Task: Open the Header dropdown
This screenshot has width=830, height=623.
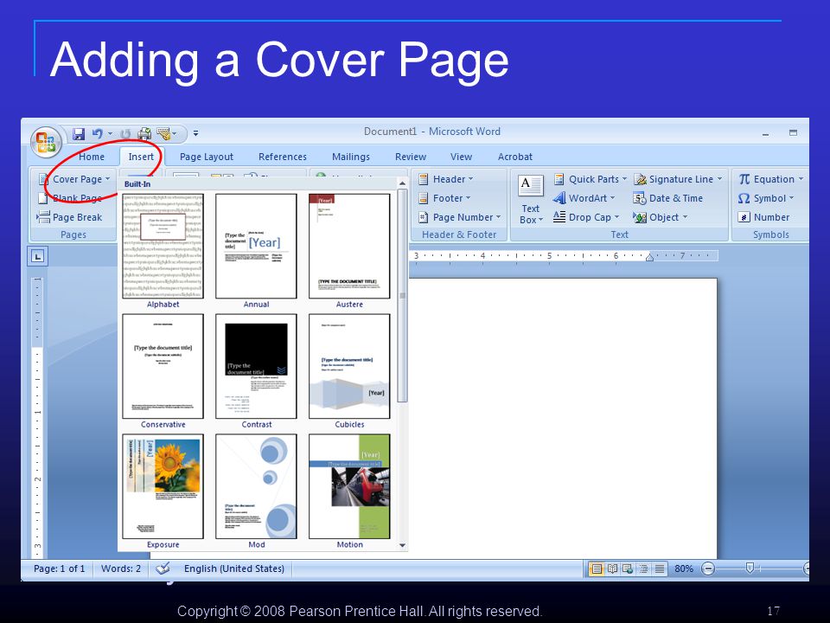Action: (446, 179)
